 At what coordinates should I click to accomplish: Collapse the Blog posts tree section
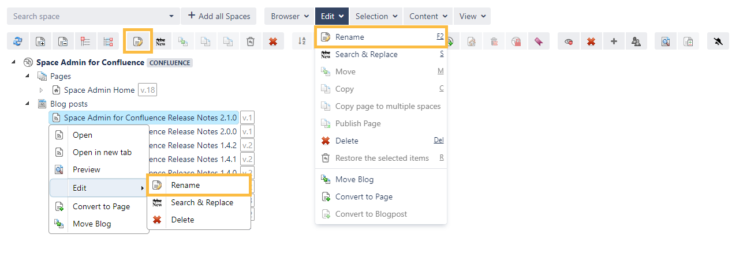(27, 104)
